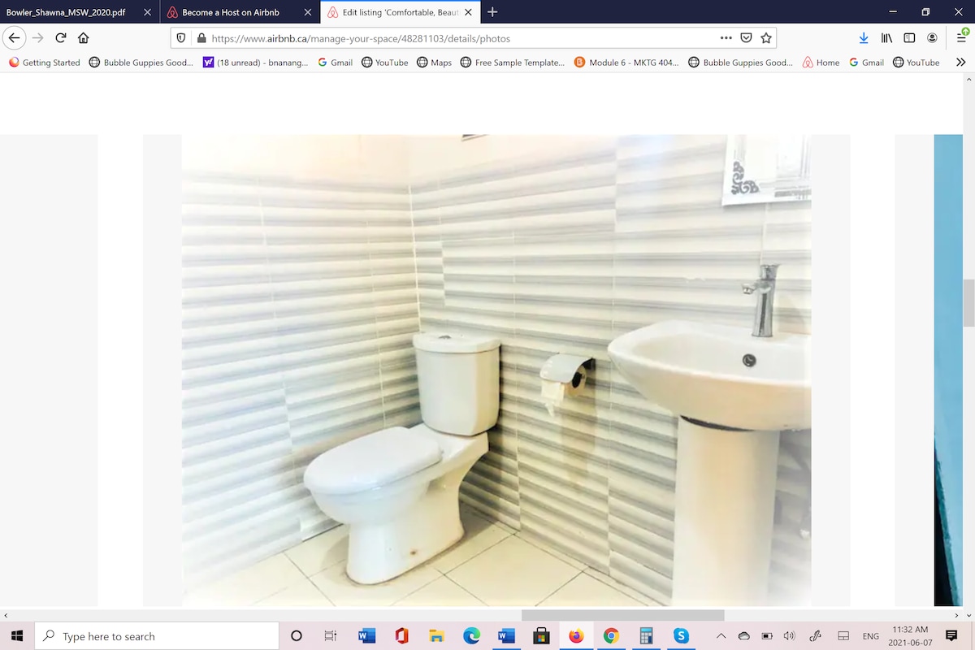Launch Cortana from the taskbar circle
Viewport: 975px width, 650px height.
[297, 636]
